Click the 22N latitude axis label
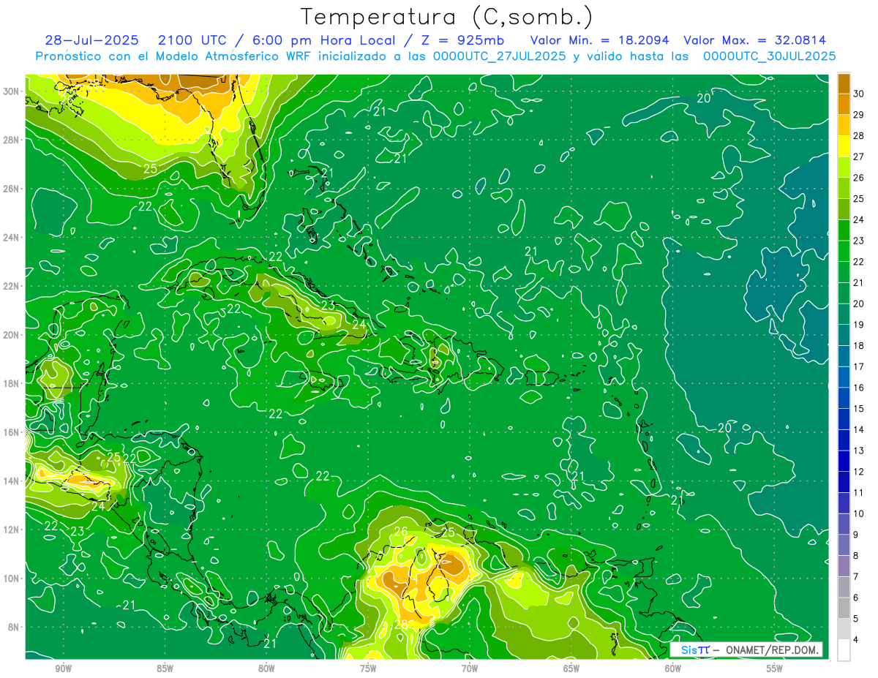 click(11, 286)
